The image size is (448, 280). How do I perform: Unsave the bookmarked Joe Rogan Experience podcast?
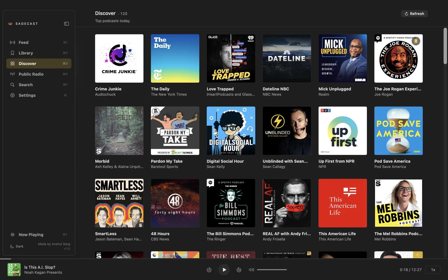pos(416,41)
